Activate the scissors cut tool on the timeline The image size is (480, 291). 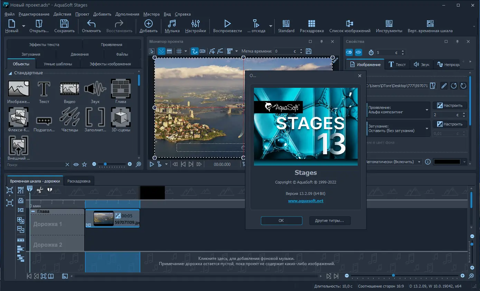[x=39, y=190]
